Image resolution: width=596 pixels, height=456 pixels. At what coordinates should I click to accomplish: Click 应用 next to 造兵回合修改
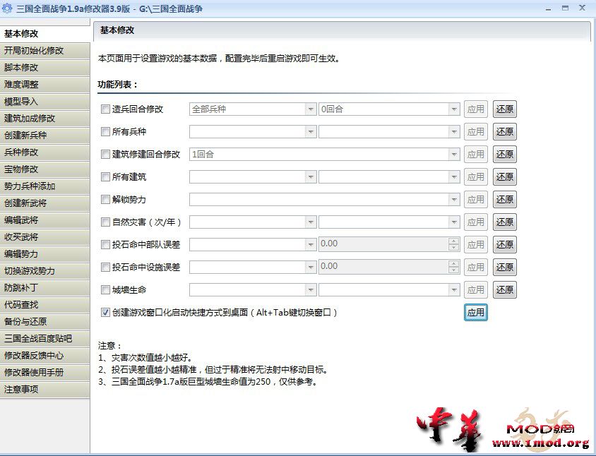point(475,109)
